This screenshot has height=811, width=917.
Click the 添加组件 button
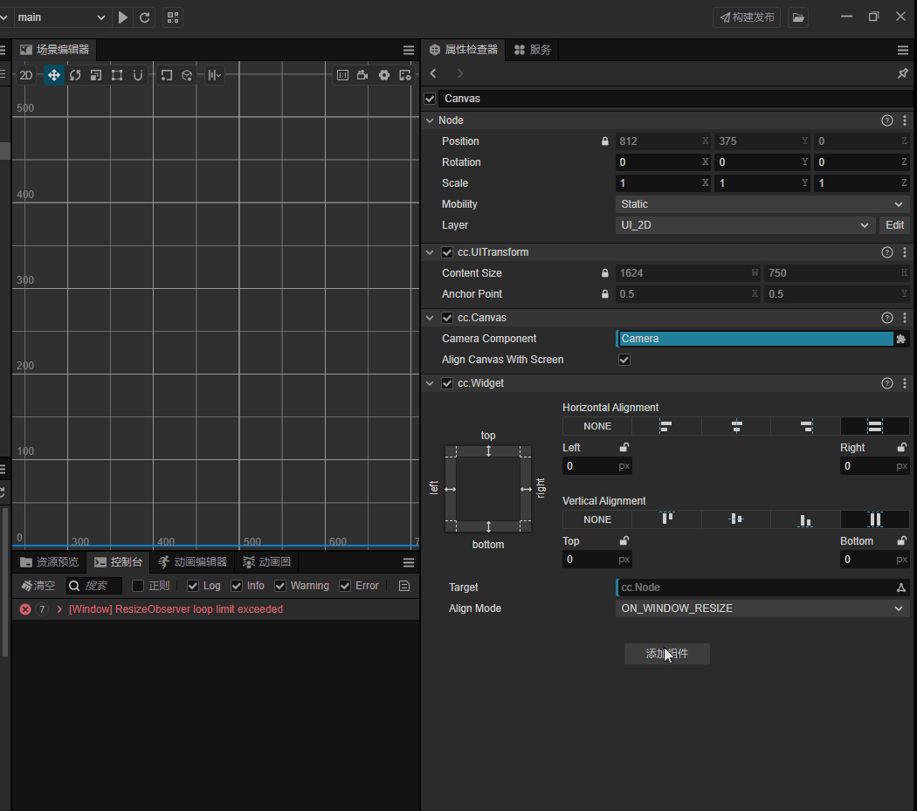click(x=666, y=654)
